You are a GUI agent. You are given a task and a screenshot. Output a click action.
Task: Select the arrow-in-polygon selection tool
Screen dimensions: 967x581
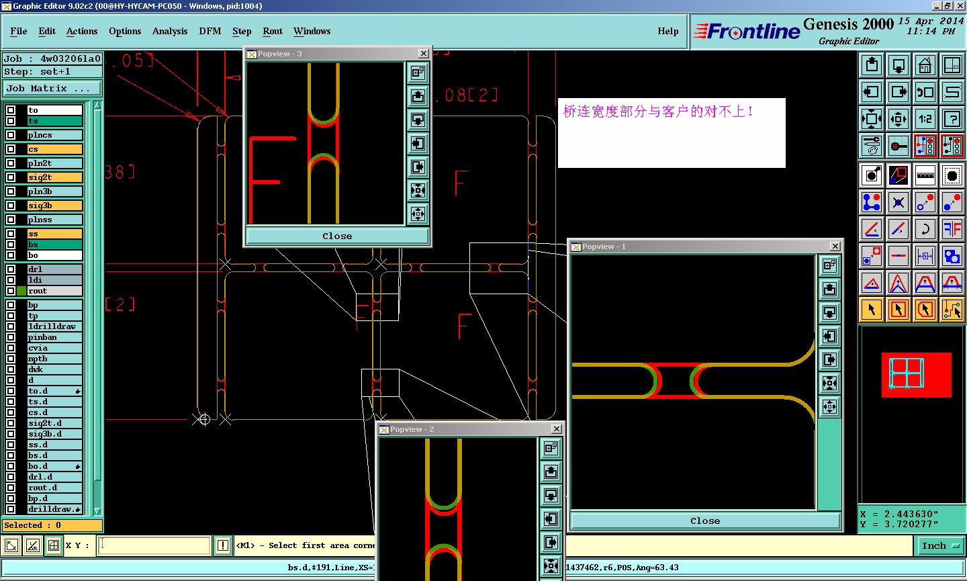coord(925,310)
